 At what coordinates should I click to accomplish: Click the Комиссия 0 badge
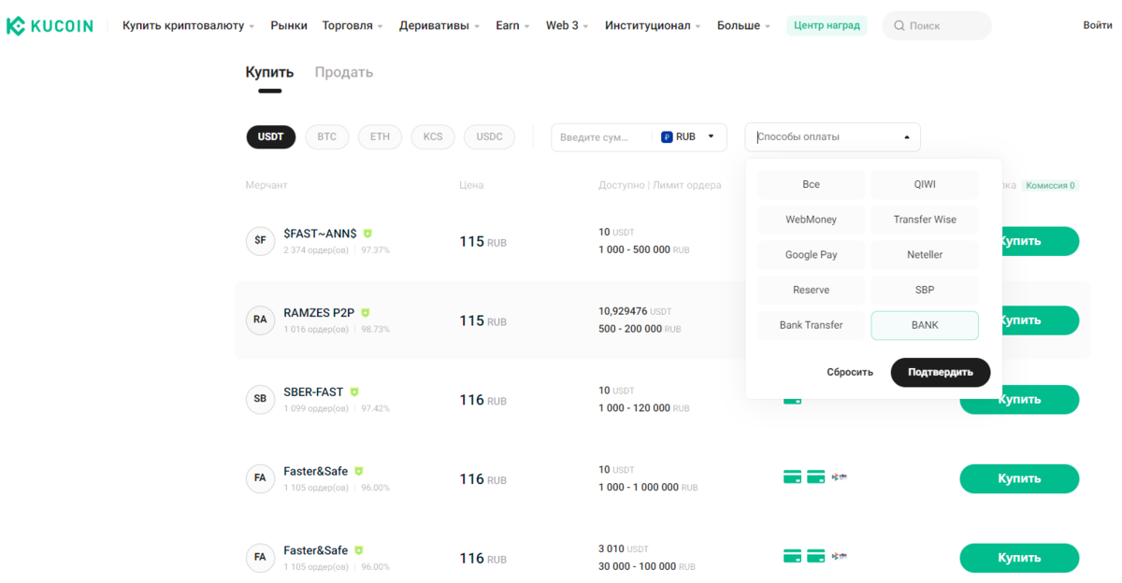pos(1050,185)
